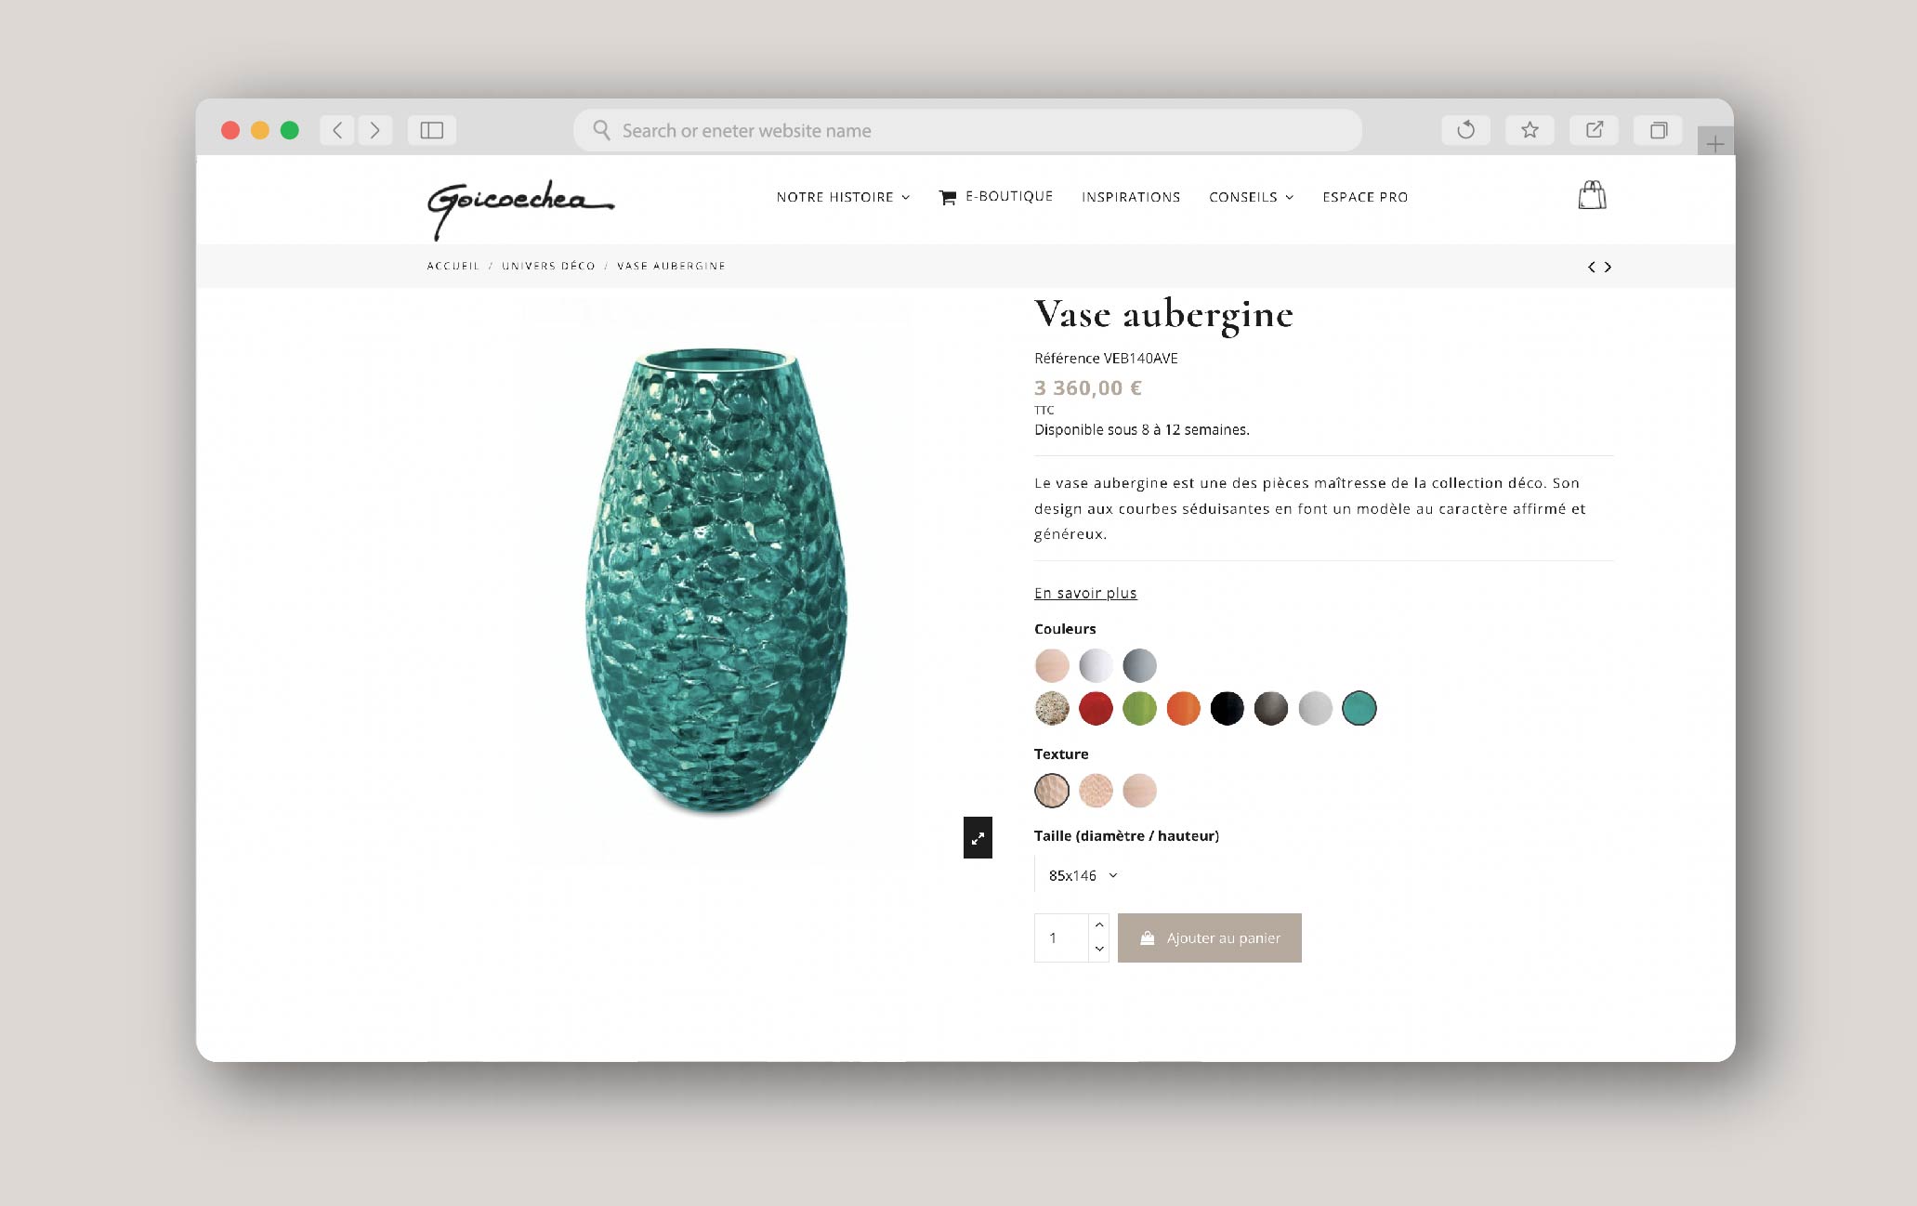
Task: Expand the Conseils menu
Action: click(x=1251, y=197)
